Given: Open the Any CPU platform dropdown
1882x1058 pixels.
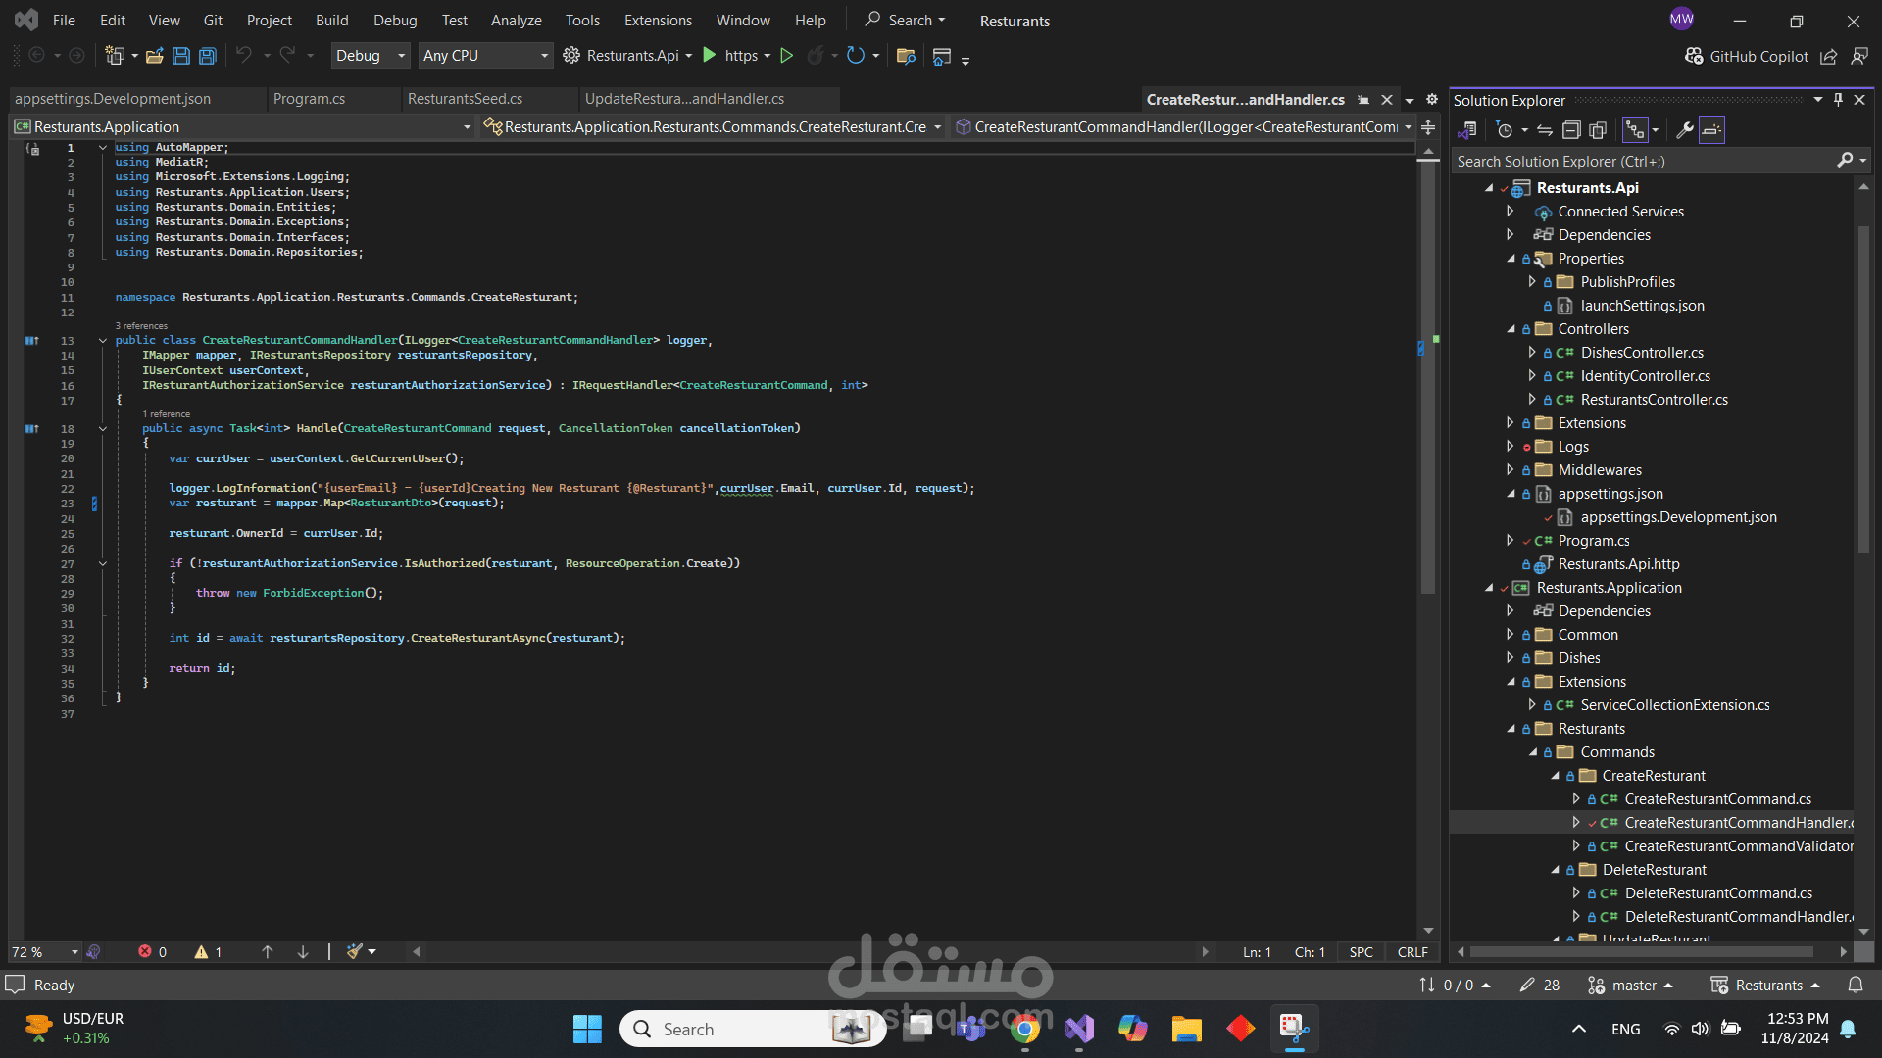Looking at the screenshot, I should tap(486, 56).
